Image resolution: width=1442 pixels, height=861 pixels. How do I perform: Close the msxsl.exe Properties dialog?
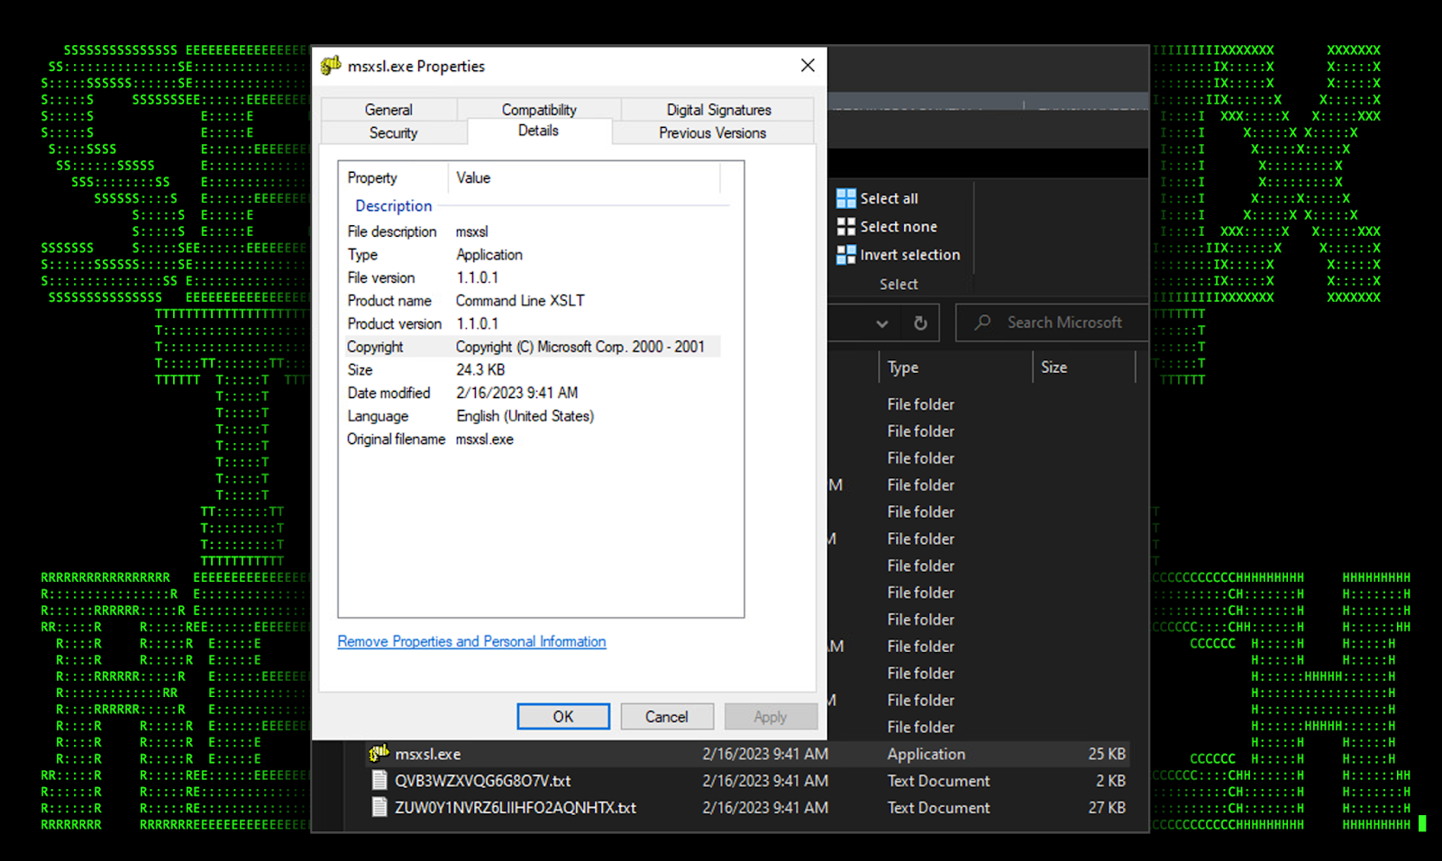(808, 66)
